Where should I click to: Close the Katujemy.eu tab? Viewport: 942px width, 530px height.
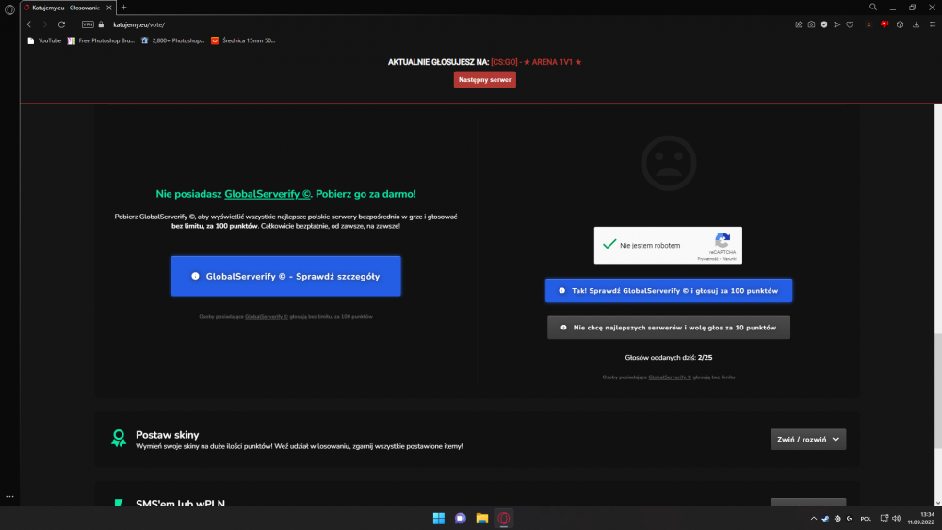pyautogui.click(x=108, y=8)
